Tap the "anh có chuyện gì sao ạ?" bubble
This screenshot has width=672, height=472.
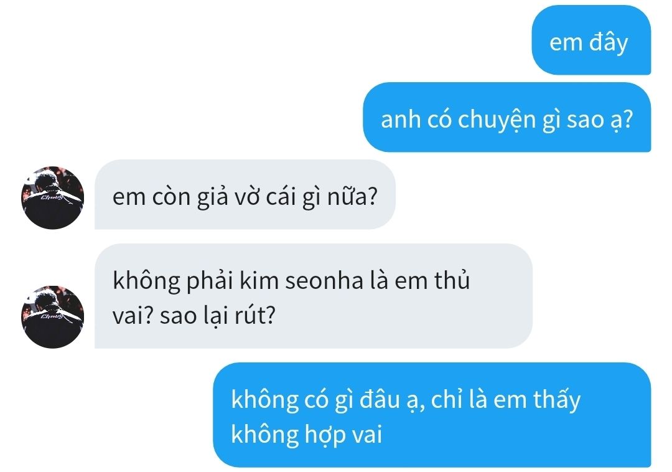(506, 118)
